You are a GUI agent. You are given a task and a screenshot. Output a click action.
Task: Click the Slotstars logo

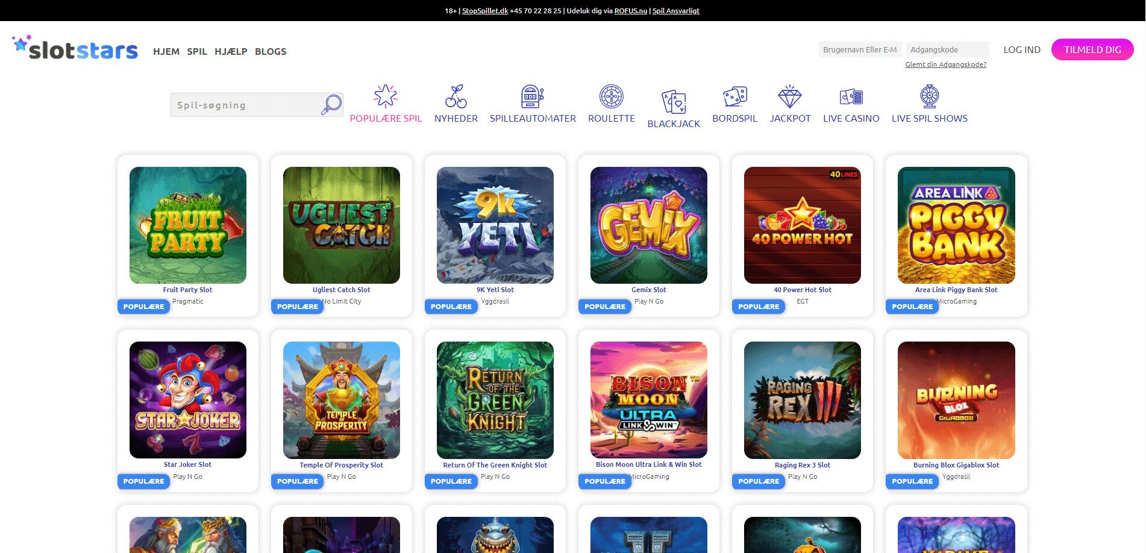pos(75,48)
